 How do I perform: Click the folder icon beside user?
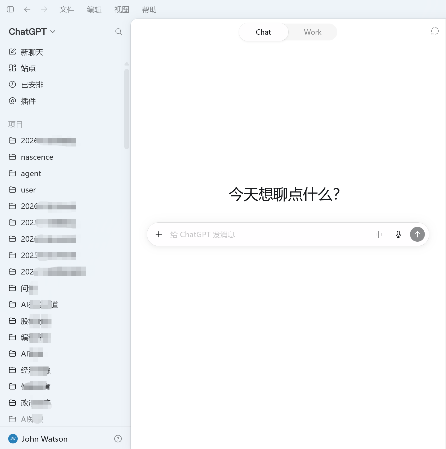click(x=12, y=190)
